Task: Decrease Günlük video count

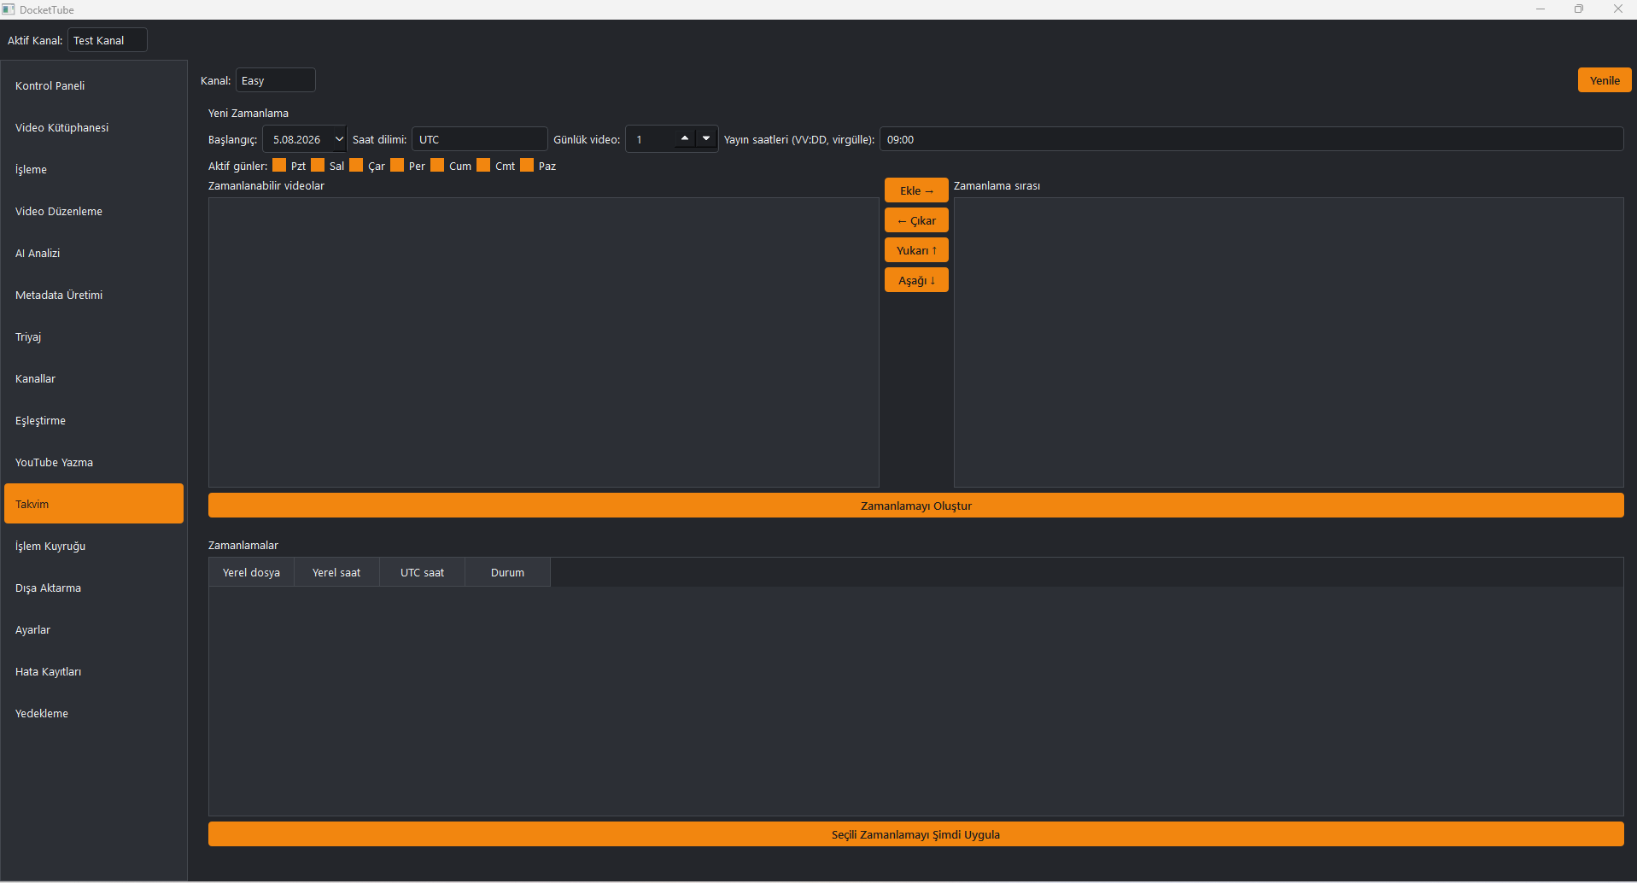Action: point(706,138)
